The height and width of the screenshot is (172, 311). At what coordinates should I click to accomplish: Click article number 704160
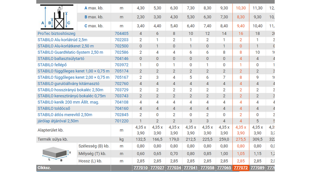(122, 109)
